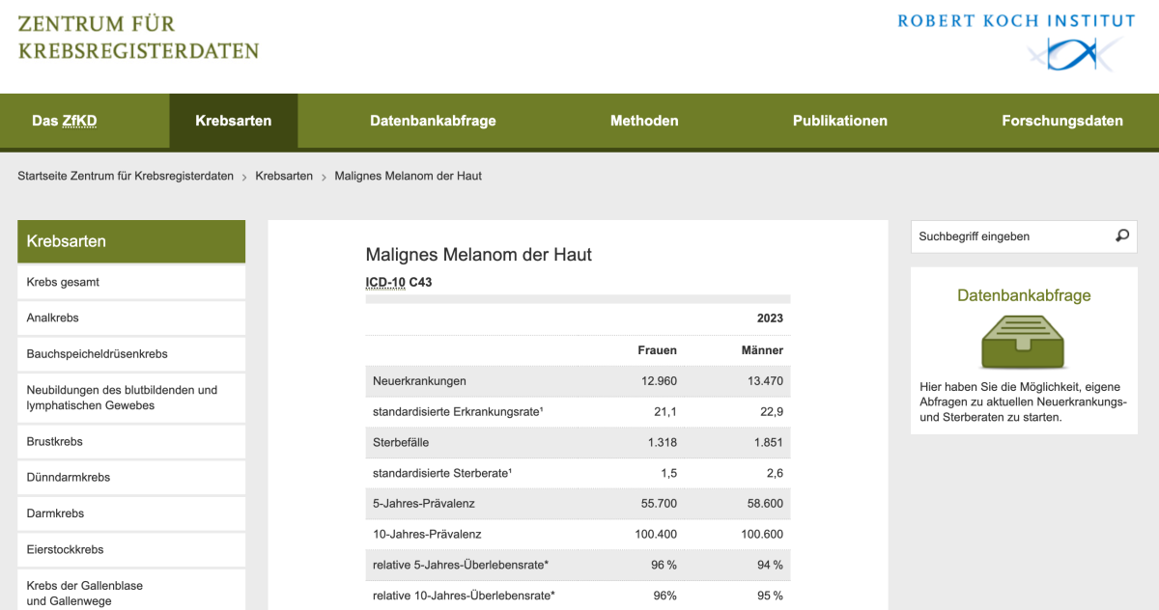The image size is (1159, 610).
Task: Click the Männer value 13.470
Action: pyautogui.click(x=765, y=381)
